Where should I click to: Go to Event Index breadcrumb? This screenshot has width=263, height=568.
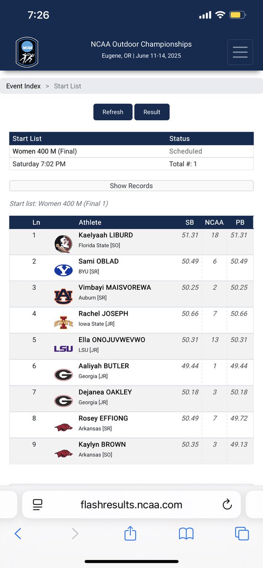click(23, 86)
